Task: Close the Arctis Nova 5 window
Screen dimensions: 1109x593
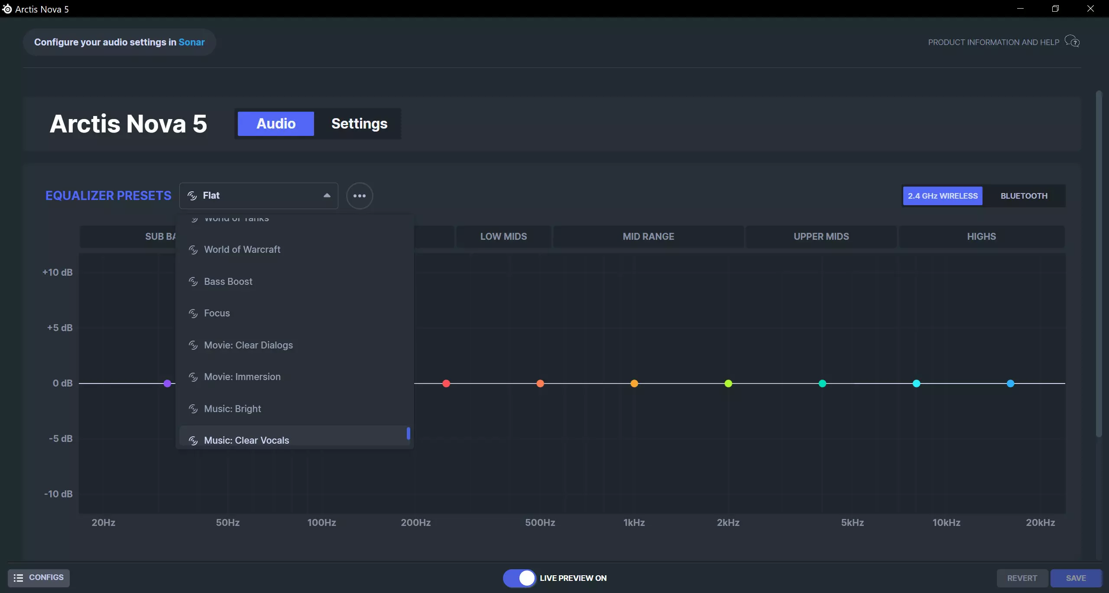Action: point(1090,9)
